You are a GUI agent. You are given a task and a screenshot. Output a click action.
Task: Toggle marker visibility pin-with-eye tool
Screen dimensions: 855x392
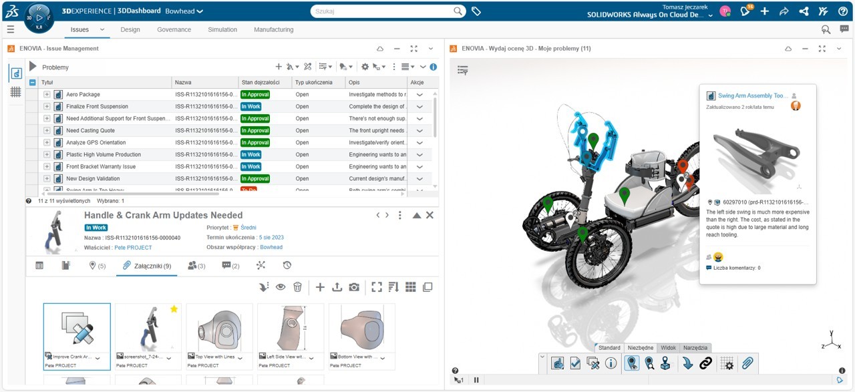click(631, 363)
